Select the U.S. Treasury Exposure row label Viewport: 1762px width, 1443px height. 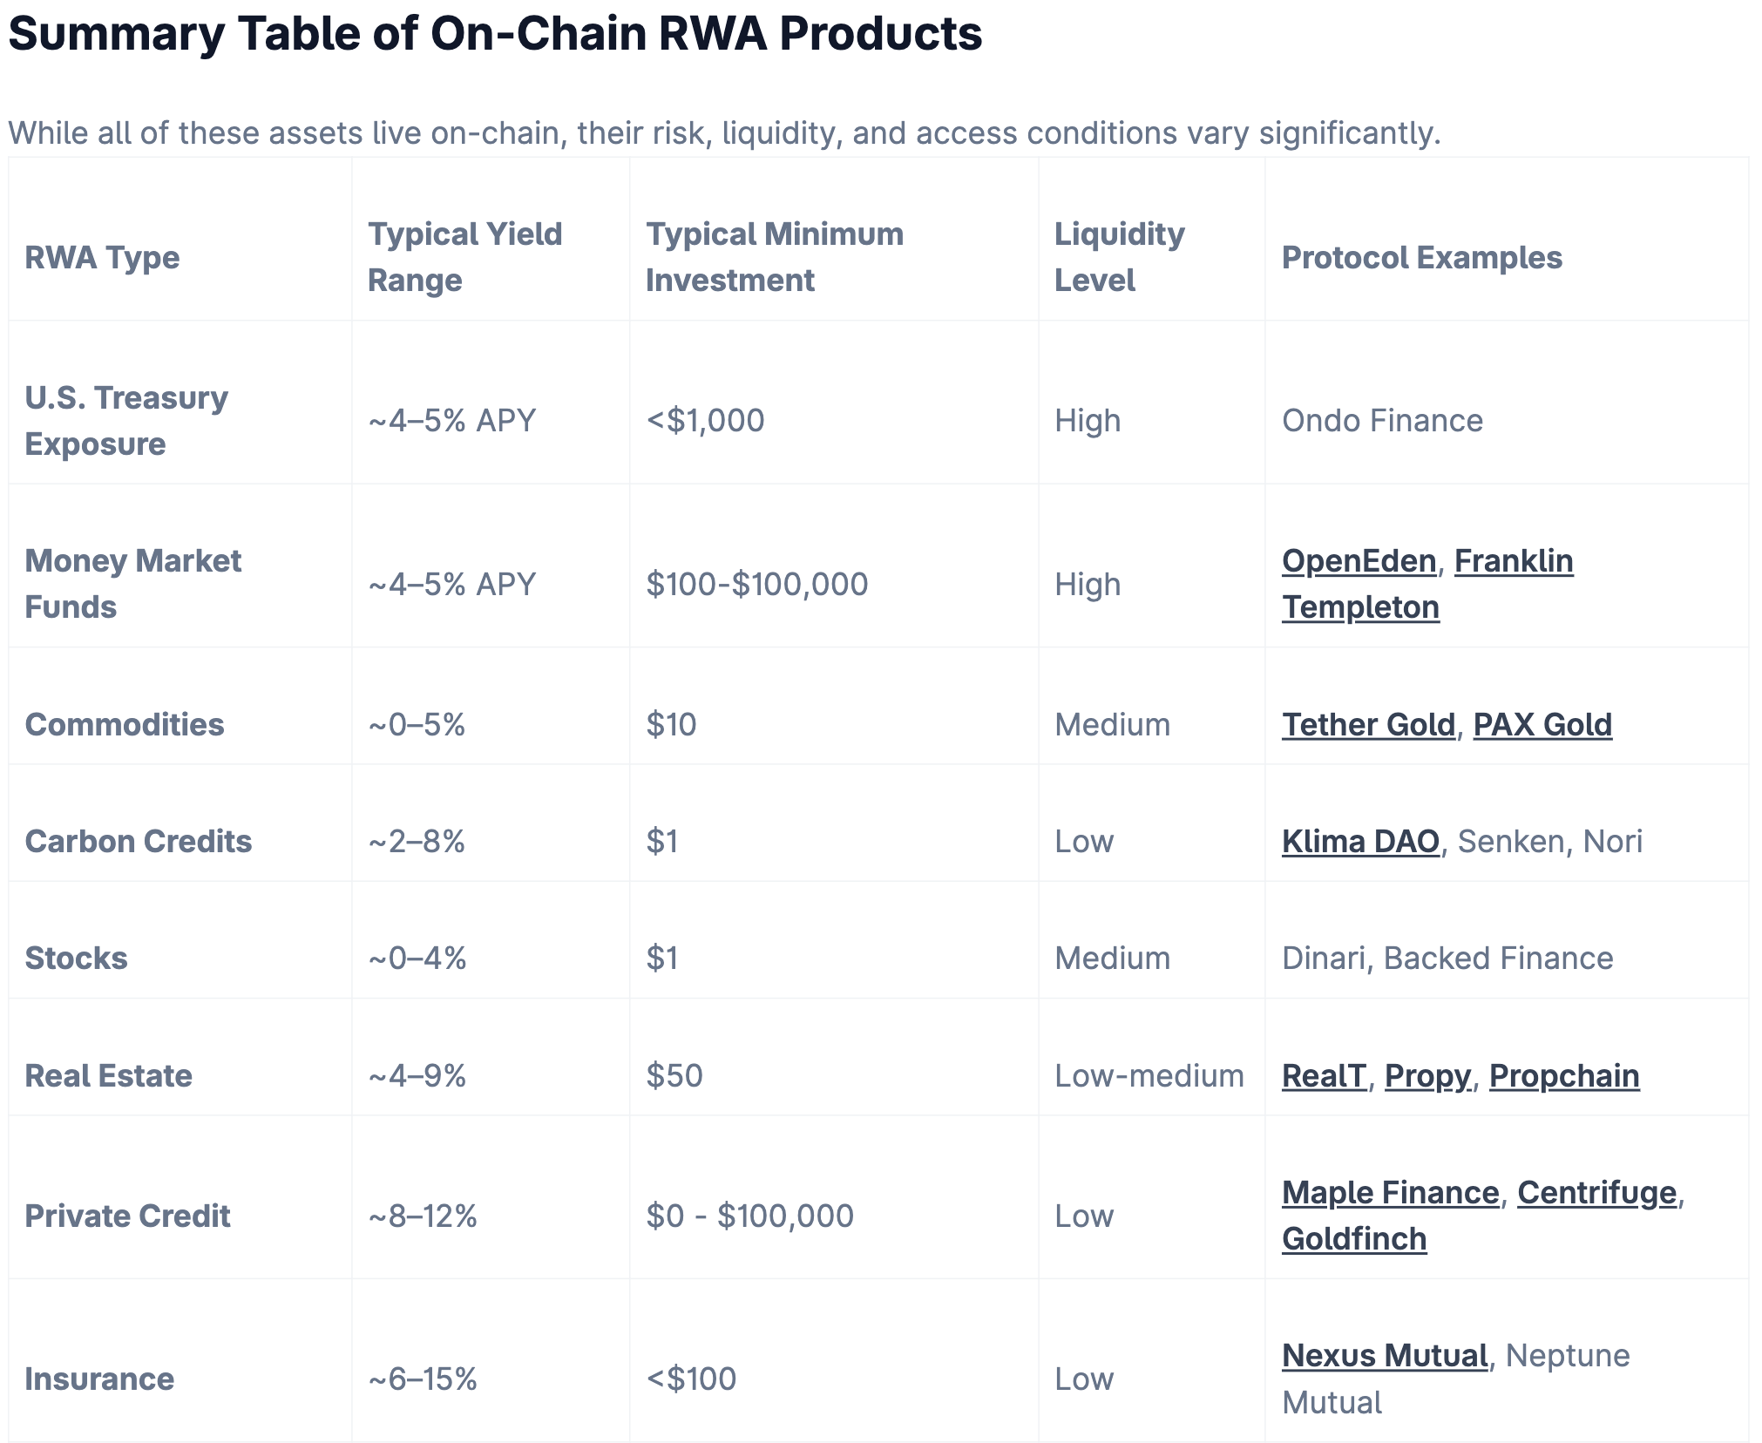pyautogui.click(x=125, y=421)
